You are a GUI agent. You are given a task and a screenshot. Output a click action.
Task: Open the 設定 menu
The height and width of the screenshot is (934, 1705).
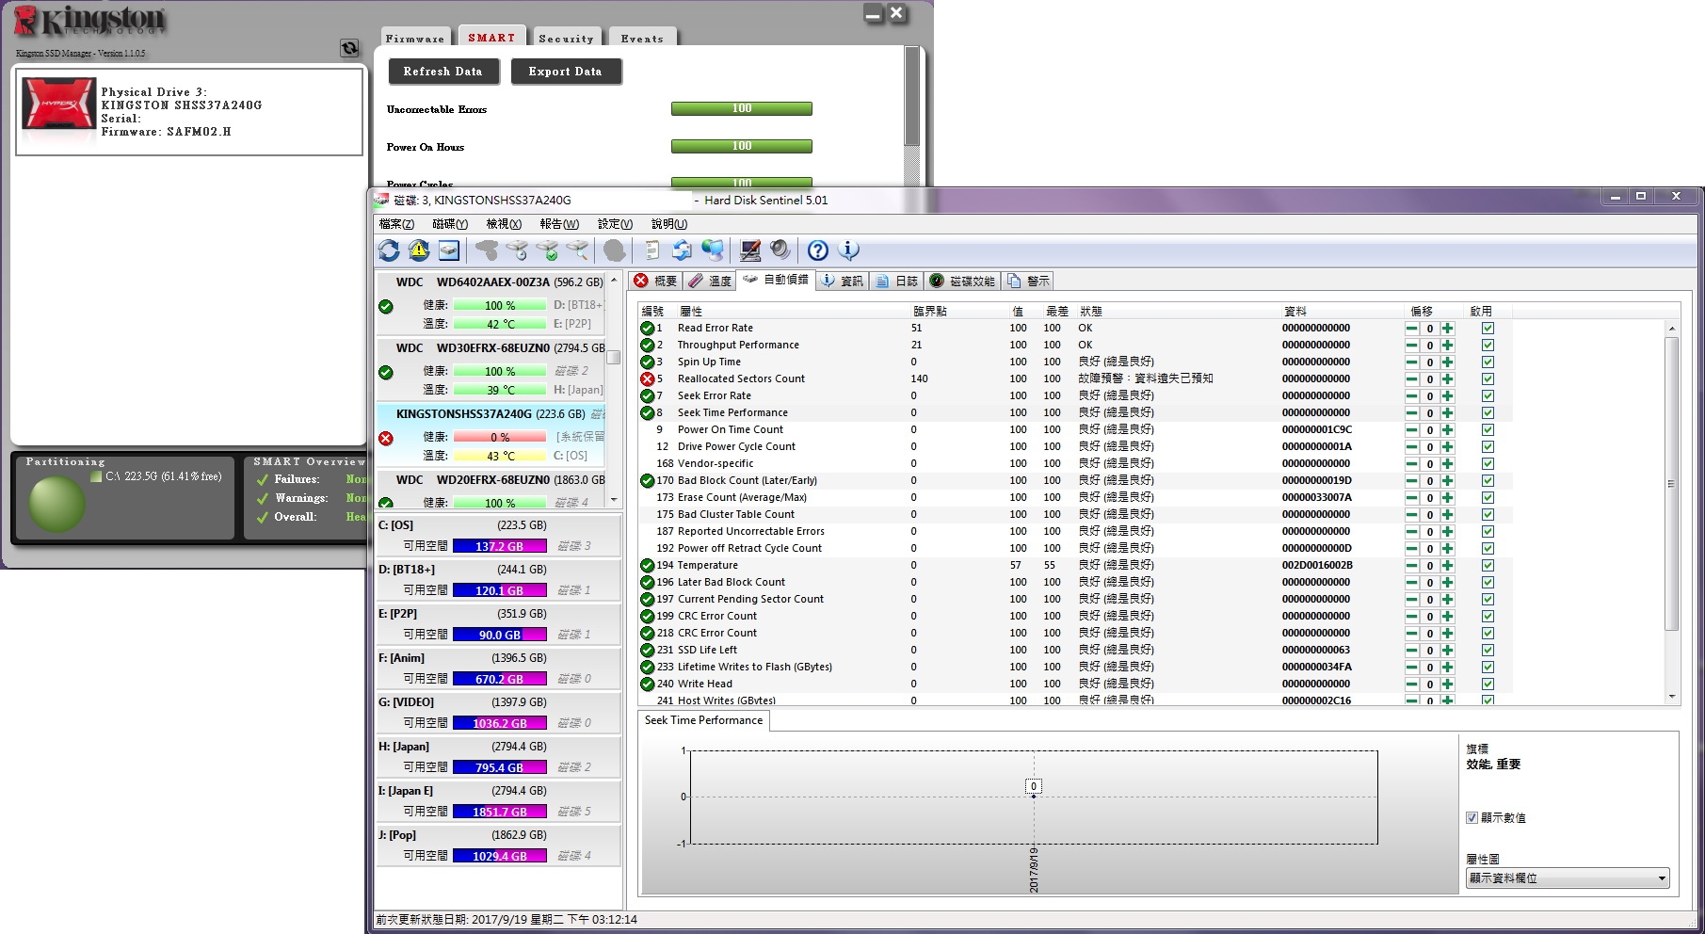pyautogui.click(x=615, y=224)
